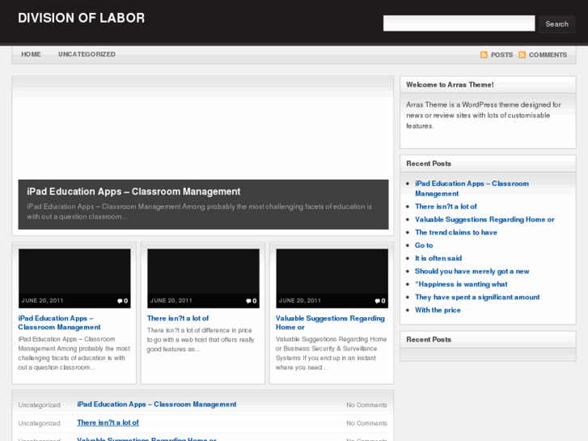
Task: Select 'They have spent a significant amount' link
Action: tap(477, 297)
